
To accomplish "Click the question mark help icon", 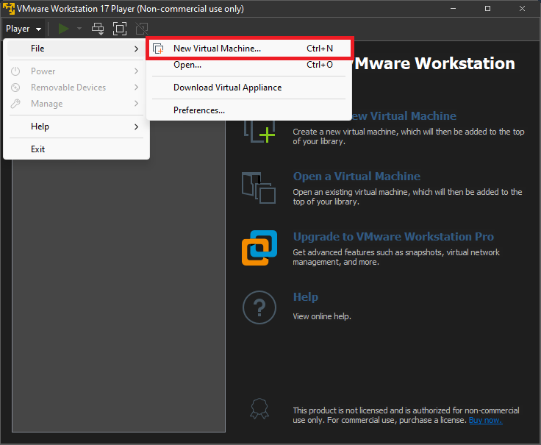I will point(259,307).
